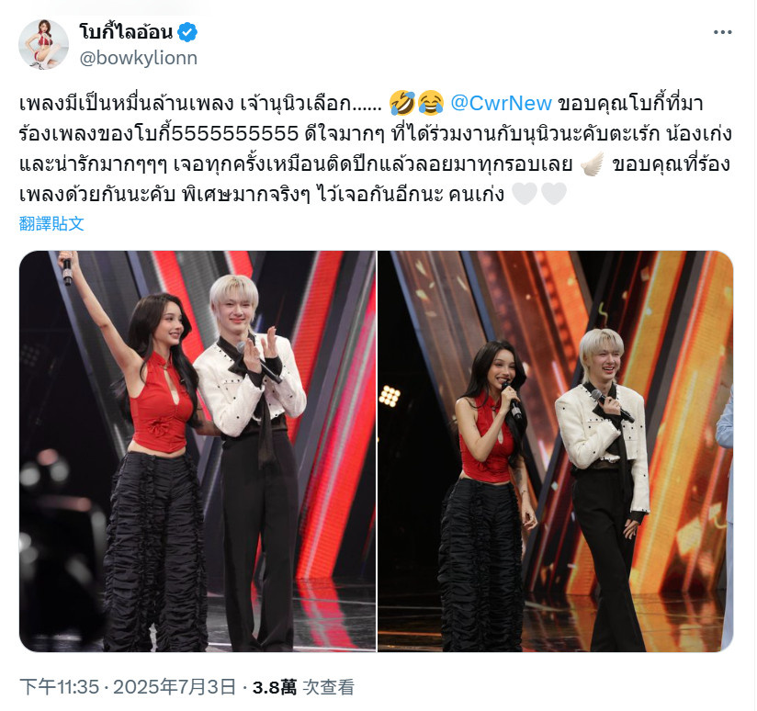The image size is (757, 711).
Task: Open the three-dot more options menu
Action: coord(722,32)
